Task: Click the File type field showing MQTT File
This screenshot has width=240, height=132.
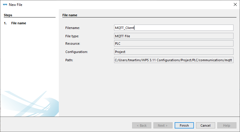Action: [x=174, y=36]
